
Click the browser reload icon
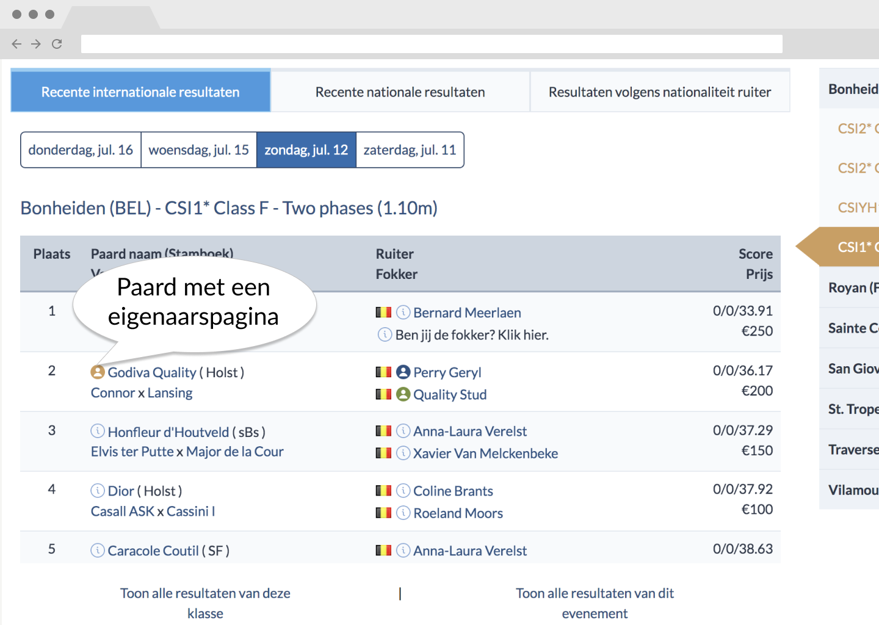pos(57,44)
